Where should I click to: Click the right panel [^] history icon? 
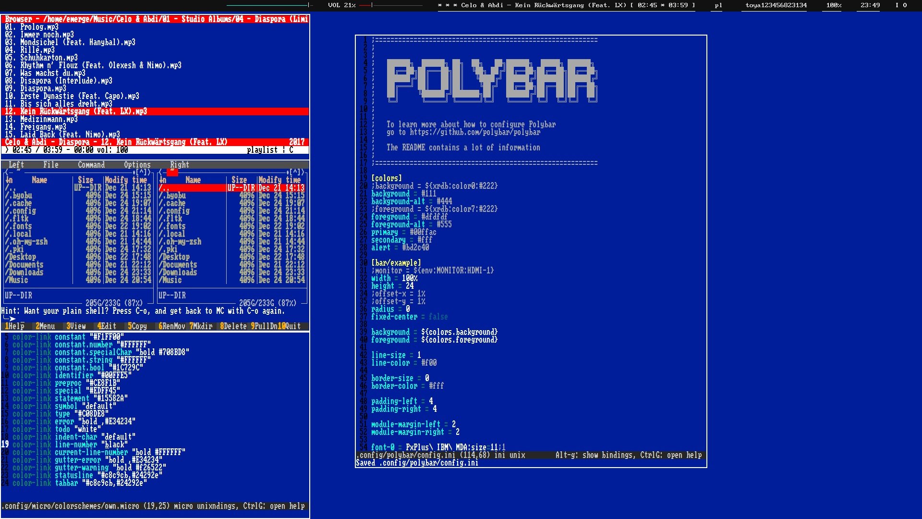pos(296,172)
